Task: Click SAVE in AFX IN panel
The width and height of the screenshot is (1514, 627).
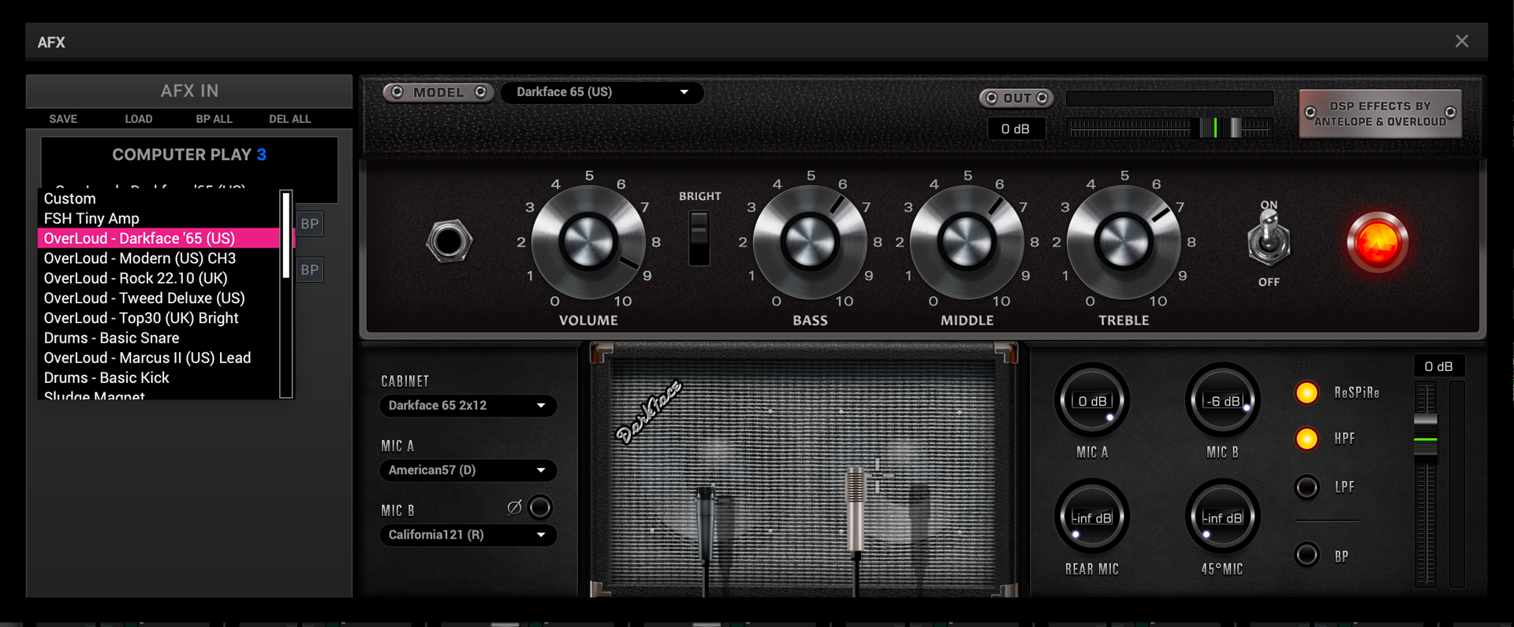Action: [x=63, y=119]
